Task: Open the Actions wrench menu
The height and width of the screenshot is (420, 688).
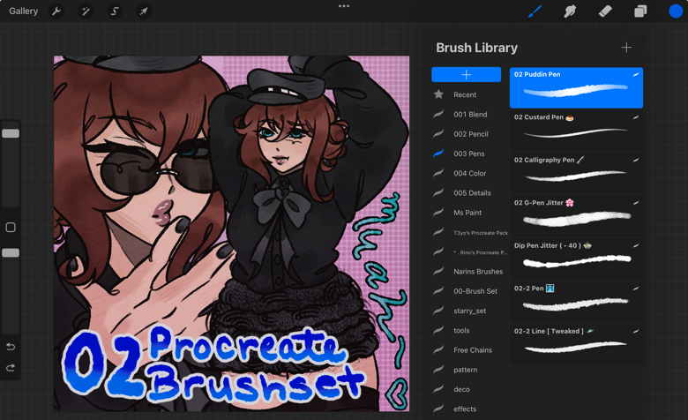Action: pyautogui.click(x=56, y=11)
